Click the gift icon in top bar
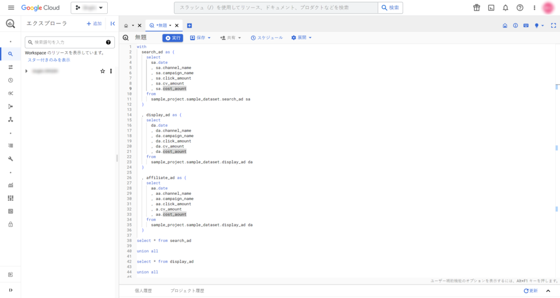The height and width of the screenshot is (298, 560). coord(476,8)
